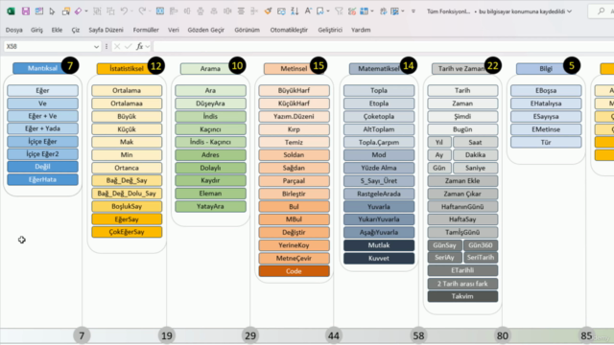Open the Tür function button
The width and height of the screenshot is (614, 345).
coord(546,143)
